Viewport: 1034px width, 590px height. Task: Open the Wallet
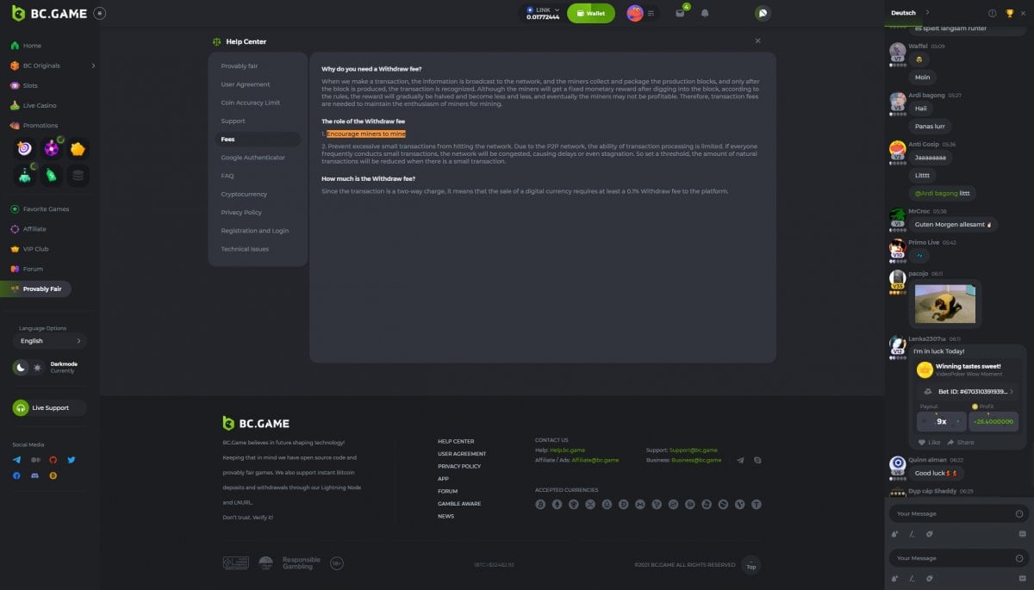[590, 14]
